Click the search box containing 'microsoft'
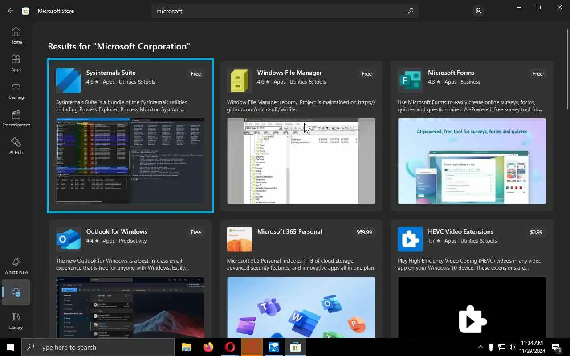This screenshot has width=570, height=356. click(285, 11)
